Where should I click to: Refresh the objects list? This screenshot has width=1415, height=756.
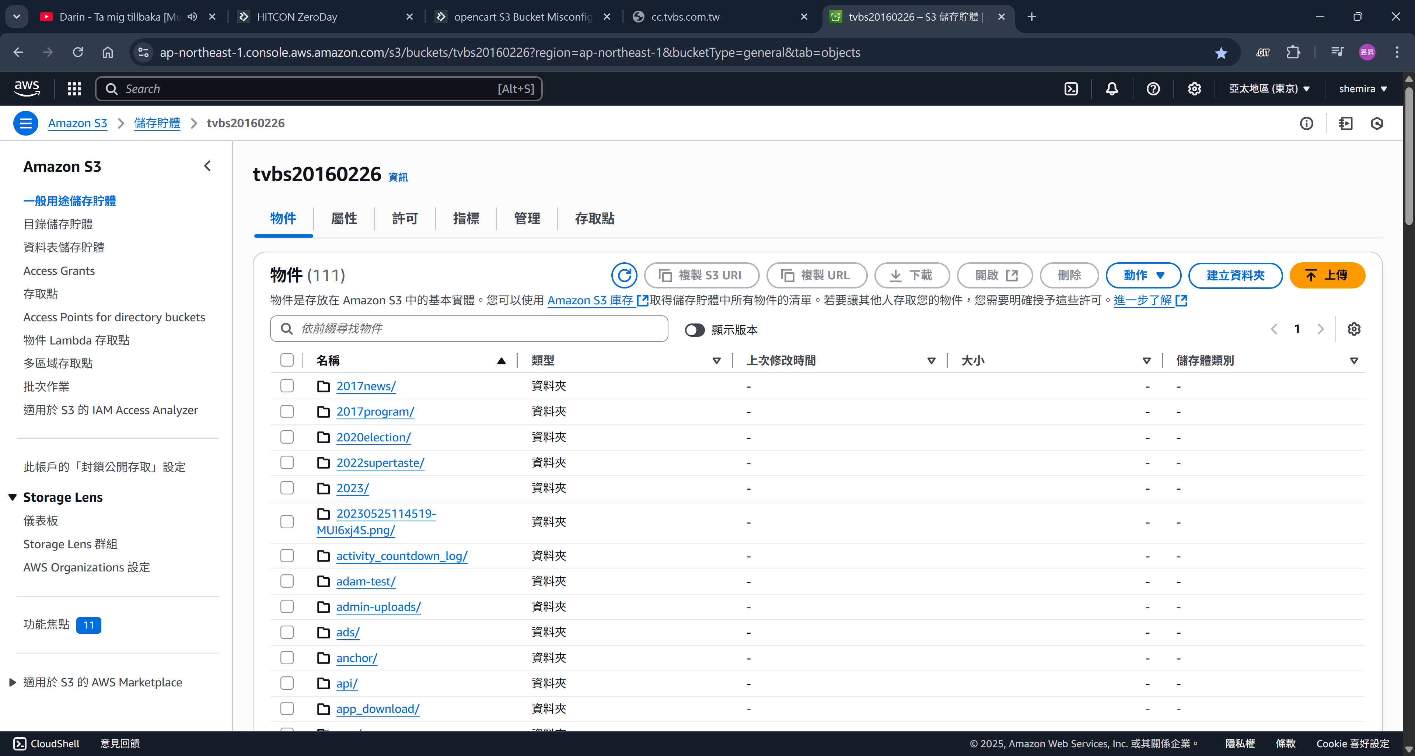click(624, 275)
